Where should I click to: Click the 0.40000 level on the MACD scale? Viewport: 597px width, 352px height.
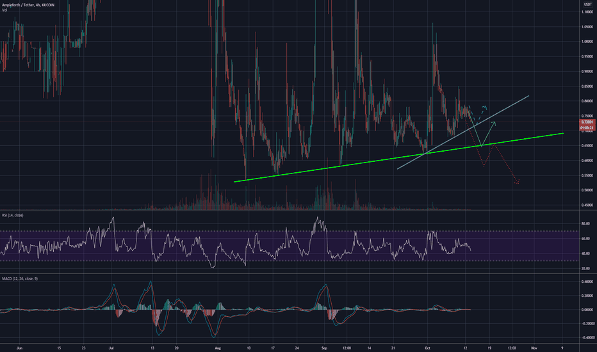tap(587, 282)
